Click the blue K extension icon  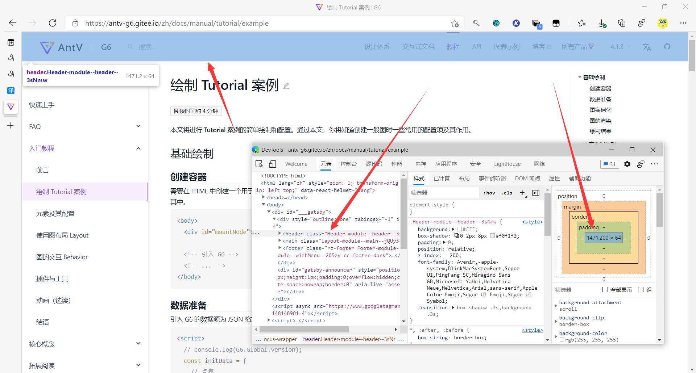pyautogui.click(x=516, y=23)
